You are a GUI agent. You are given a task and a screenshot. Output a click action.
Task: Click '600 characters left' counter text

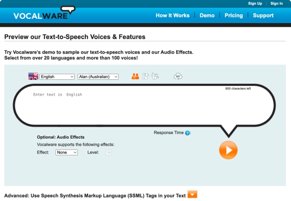238,89
